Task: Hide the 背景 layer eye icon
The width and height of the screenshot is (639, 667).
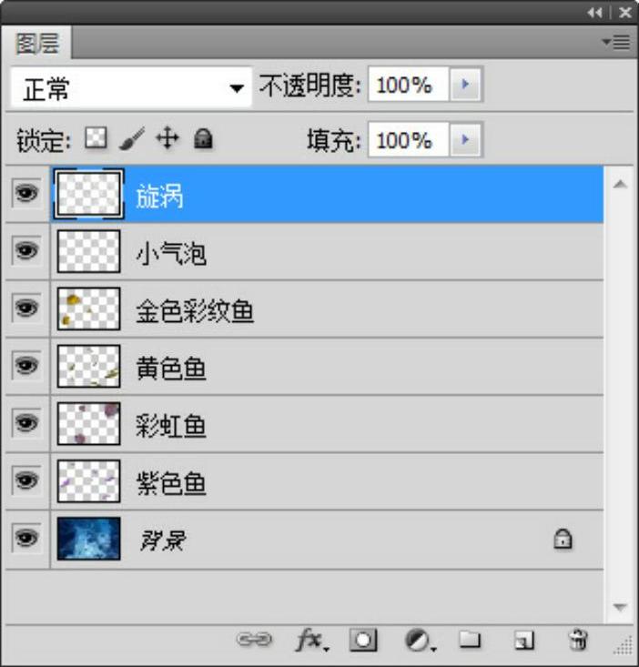Action: pos(27,539)
